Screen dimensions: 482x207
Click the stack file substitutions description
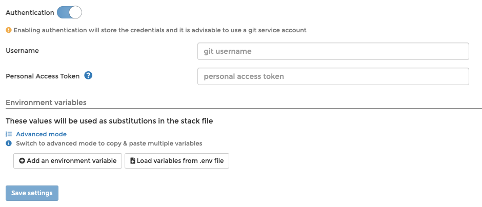109,121
